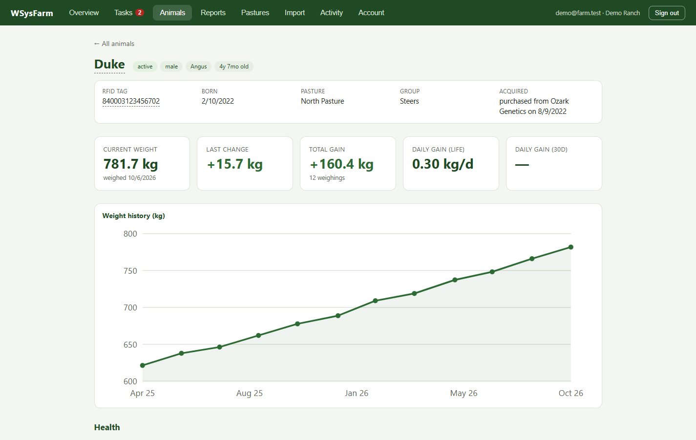Viewport: 696px width, 440px height.
Task: Click North Pasture value
Action: coord(322,101)
